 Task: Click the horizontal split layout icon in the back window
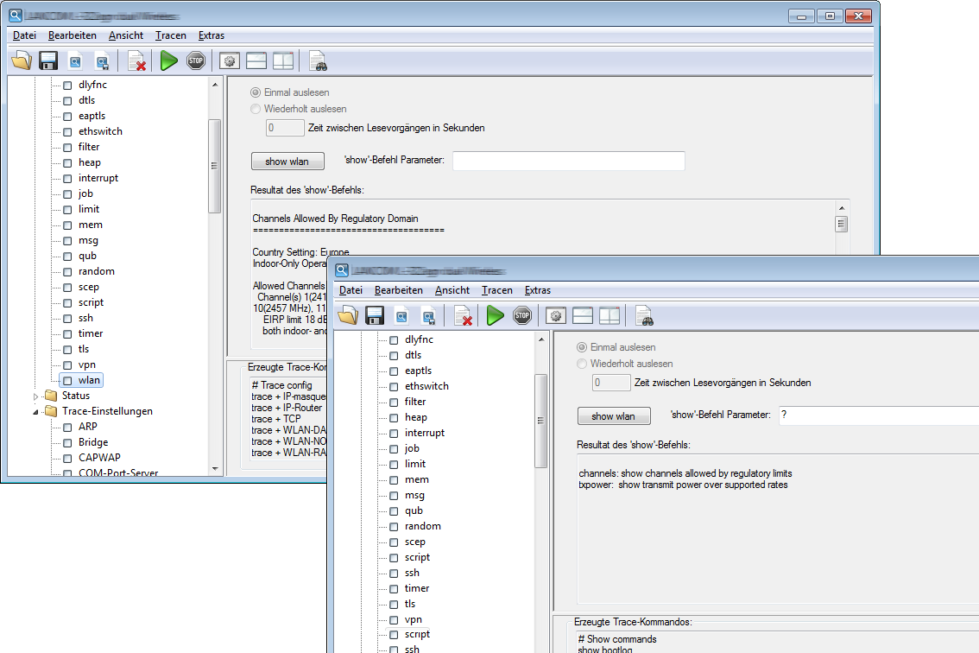tap(256, 60)
